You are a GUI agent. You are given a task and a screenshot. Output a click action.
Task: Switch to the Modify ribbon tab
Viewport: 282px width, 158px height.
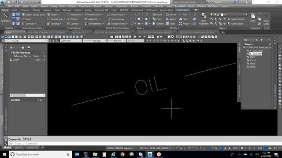click(37, 10)
